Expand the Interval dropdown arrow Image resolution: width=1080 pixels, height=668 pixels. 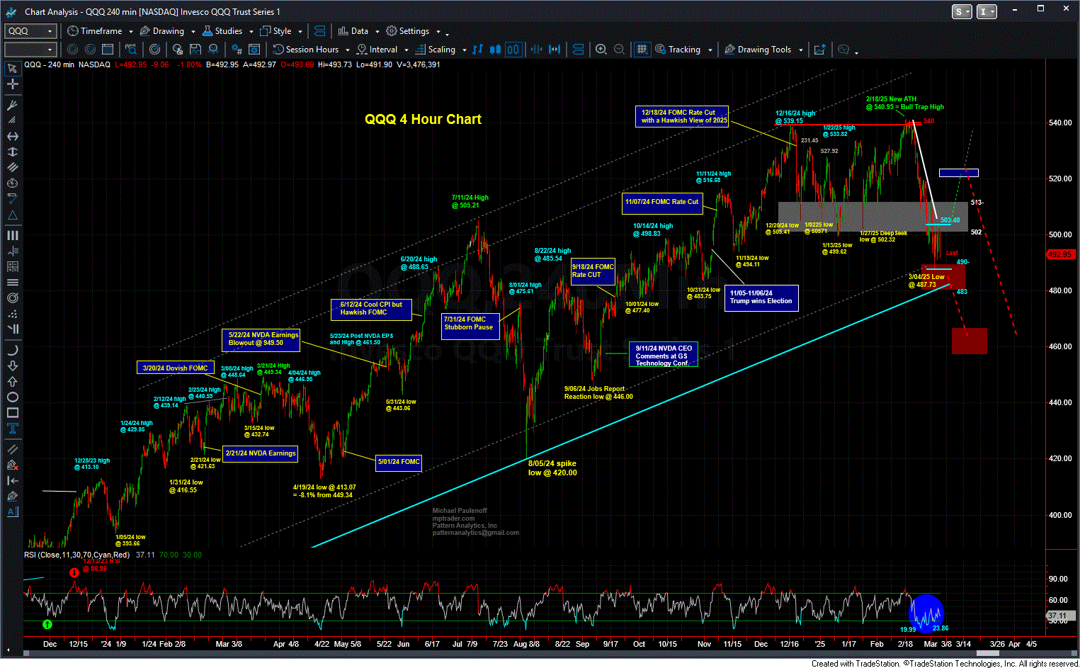406,50
